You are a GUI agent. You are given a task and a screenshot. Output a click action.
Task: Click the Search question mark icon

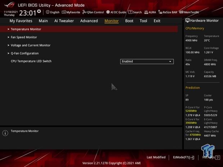(130, 12)
